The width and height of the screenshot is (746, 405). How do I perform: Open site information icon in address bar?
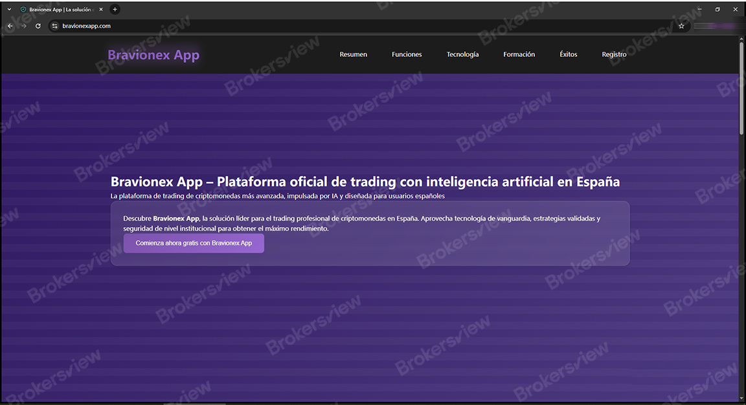(x=54, y=26)
